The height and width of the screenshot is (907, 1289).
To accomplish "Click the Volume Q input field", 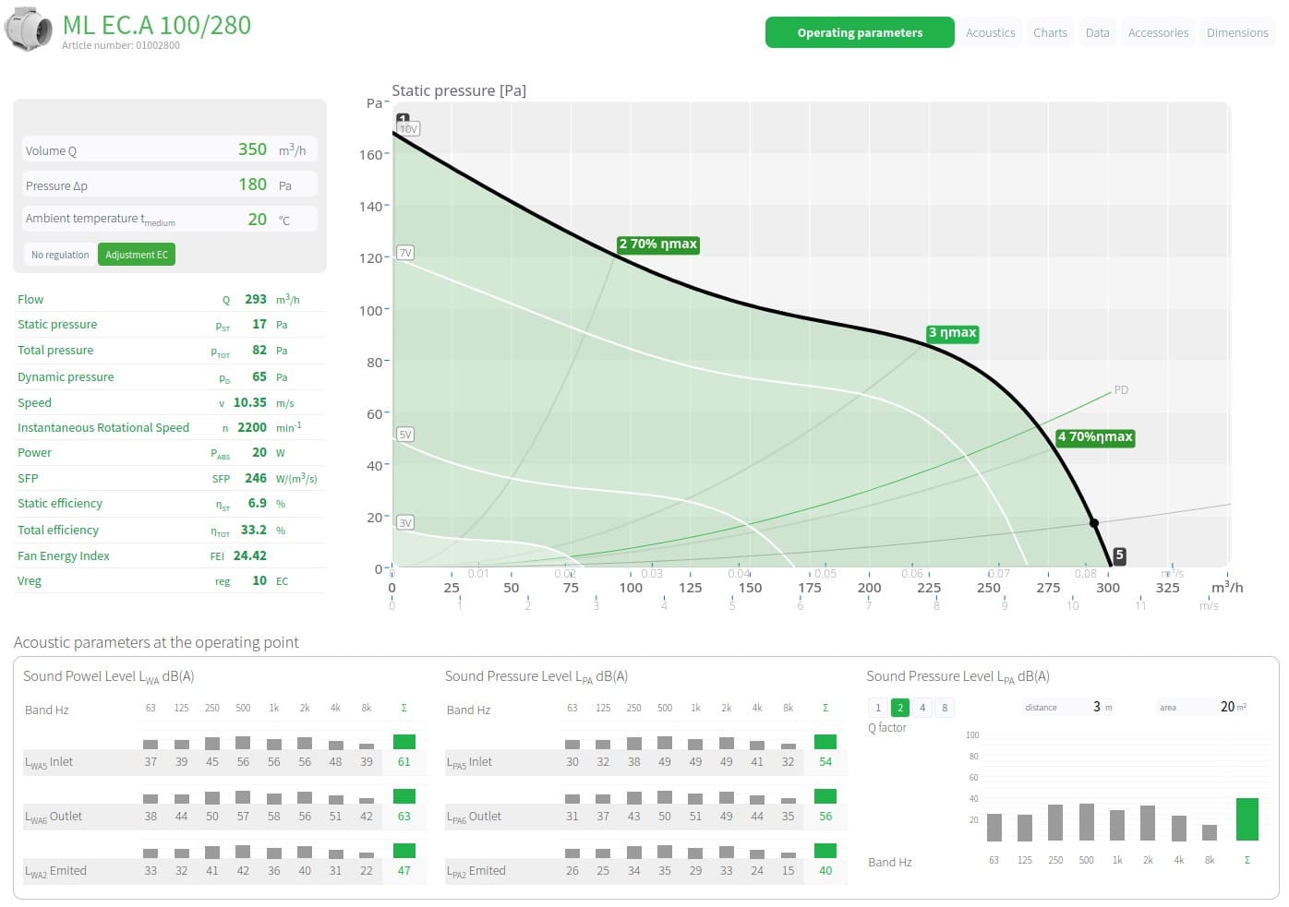I will tap(170, 149).
